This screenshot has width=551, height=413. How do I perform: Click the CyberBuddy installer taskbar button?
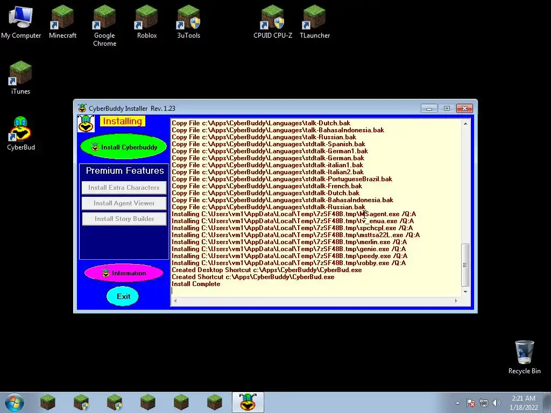click(x=248, y=402)
